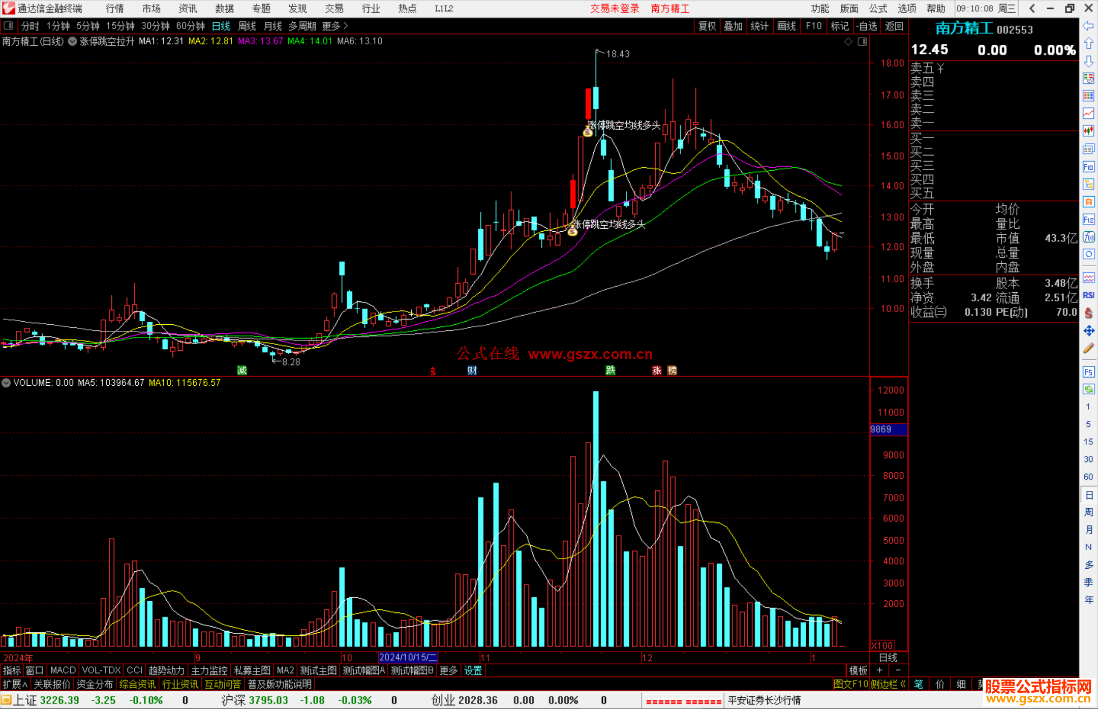Click the green 跌 marker under chart

point(611,371)
